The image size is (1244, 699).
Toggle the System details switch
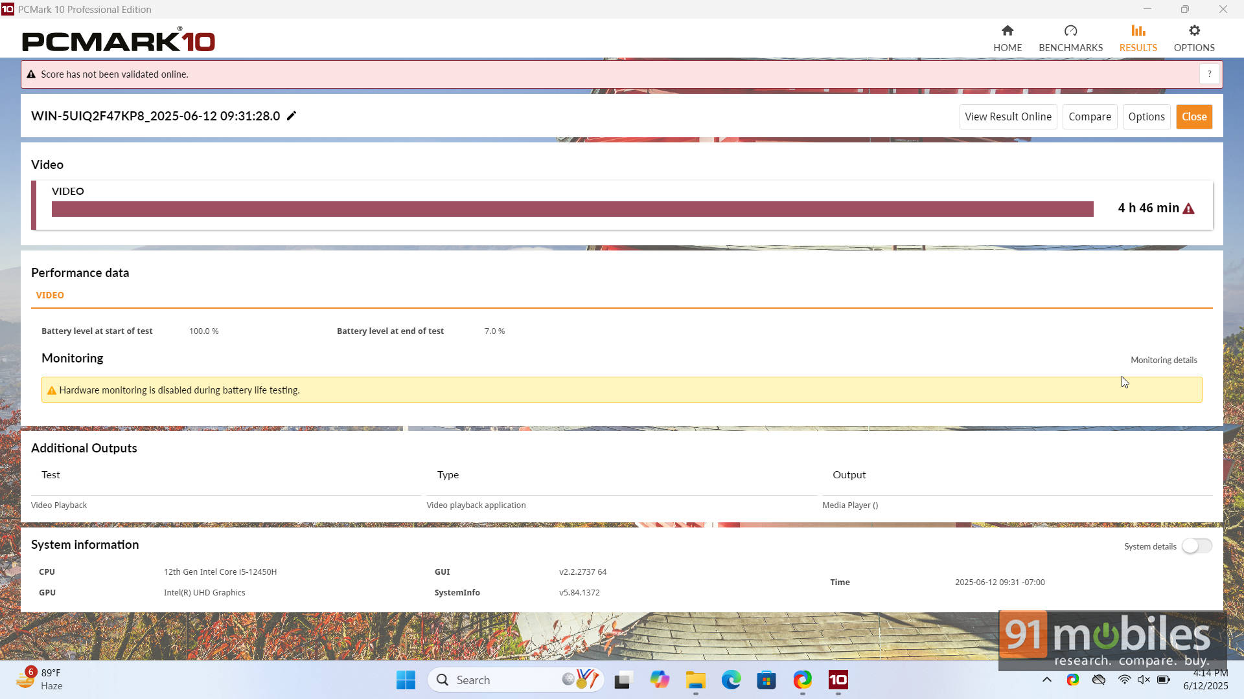pyautogui.click(x=1196, y=546)
